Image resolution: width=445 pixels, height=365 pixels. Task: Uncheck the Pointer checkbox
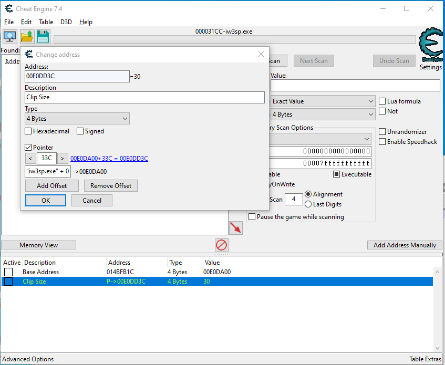28,148
